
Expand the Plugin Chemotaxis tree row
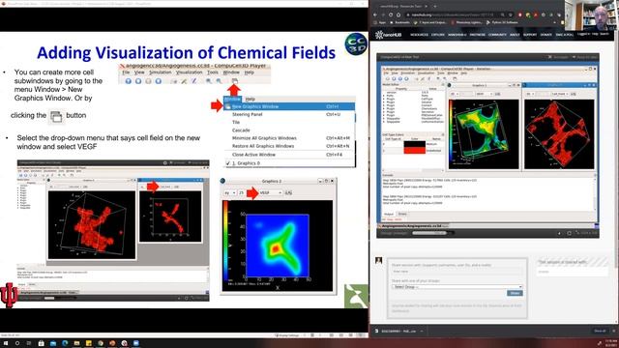(x=383, y=108)
